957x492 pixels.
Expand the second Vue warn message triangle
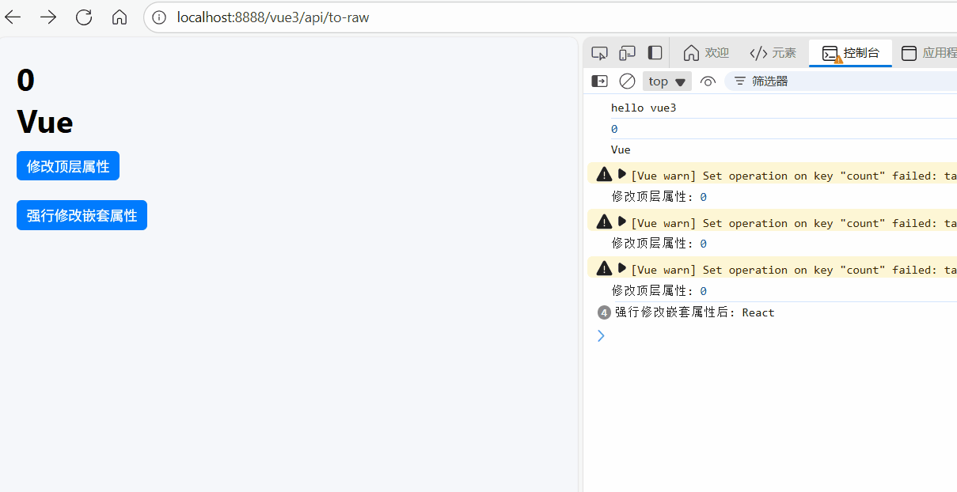pos(622,221)
